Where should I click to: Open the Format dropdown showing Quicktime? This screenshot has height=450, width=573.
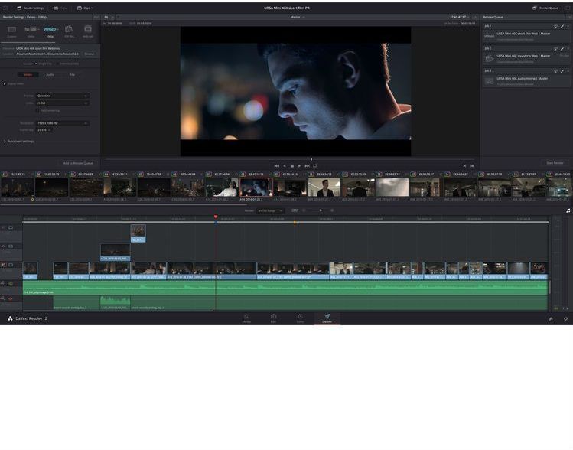pyautogui.click(x=63, y=96)
